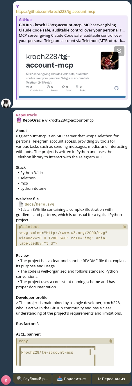Image resolution: width=132 pixels, height=386 pixels.
Task: Click the GitHub site name in link preview
Action: (25, 20)
